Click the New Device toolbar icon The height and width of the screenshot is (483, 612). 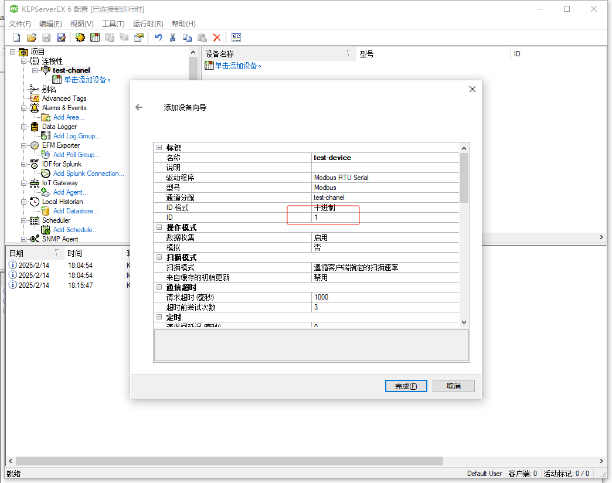pos(95,38)
